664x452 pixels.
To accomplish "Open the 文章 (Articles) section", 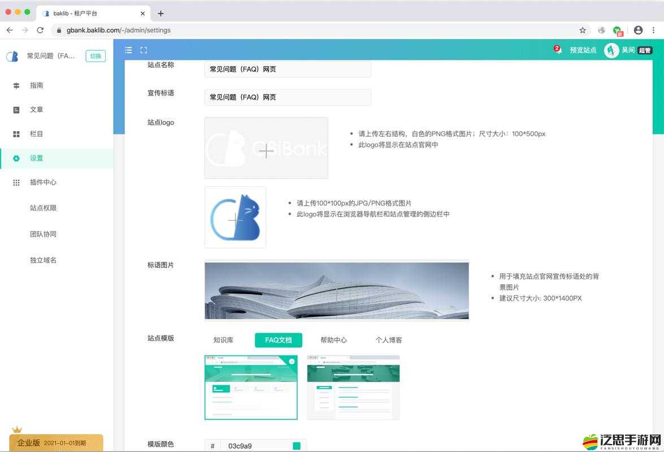I will tap(36, 110).
